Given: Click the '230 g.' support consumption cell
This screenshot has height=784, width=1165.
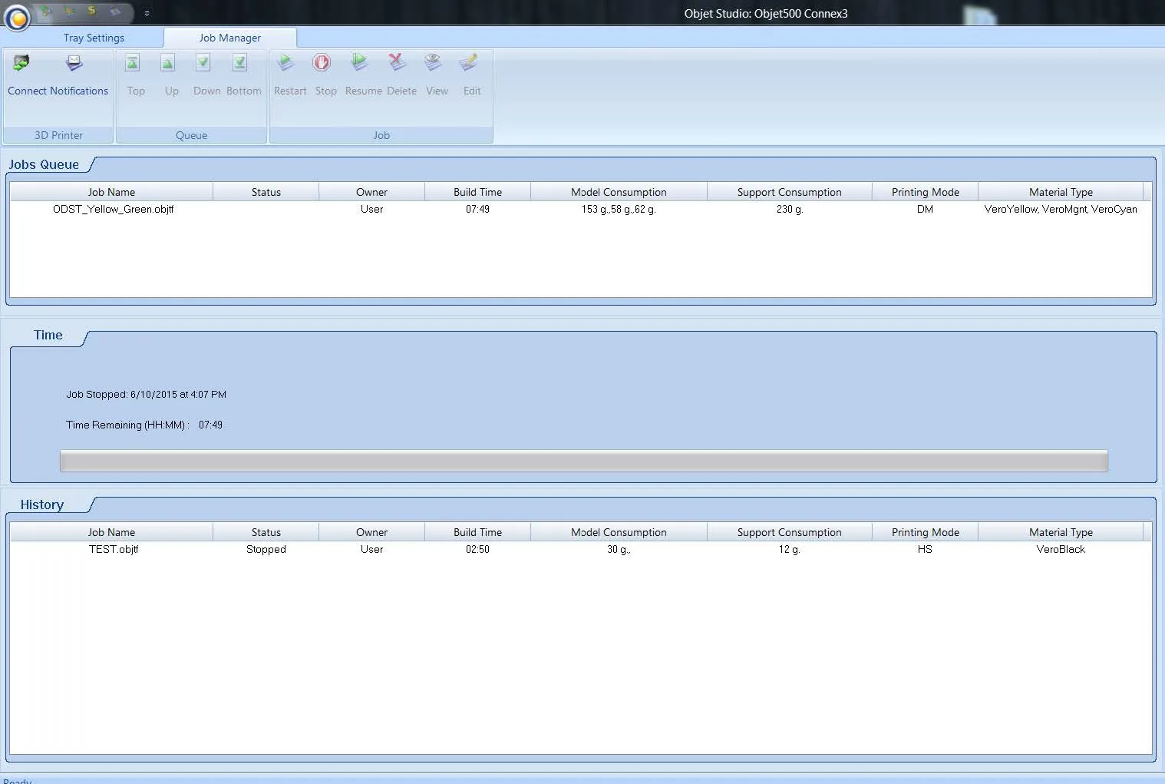Looking at the screenshot, I should click(x=789, y=209).
